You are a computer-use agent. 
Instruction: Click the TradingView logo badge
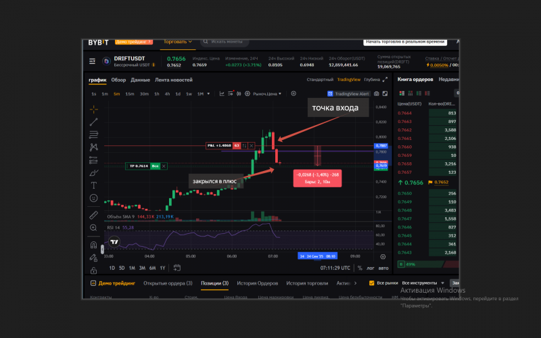(x=114, y=242)
